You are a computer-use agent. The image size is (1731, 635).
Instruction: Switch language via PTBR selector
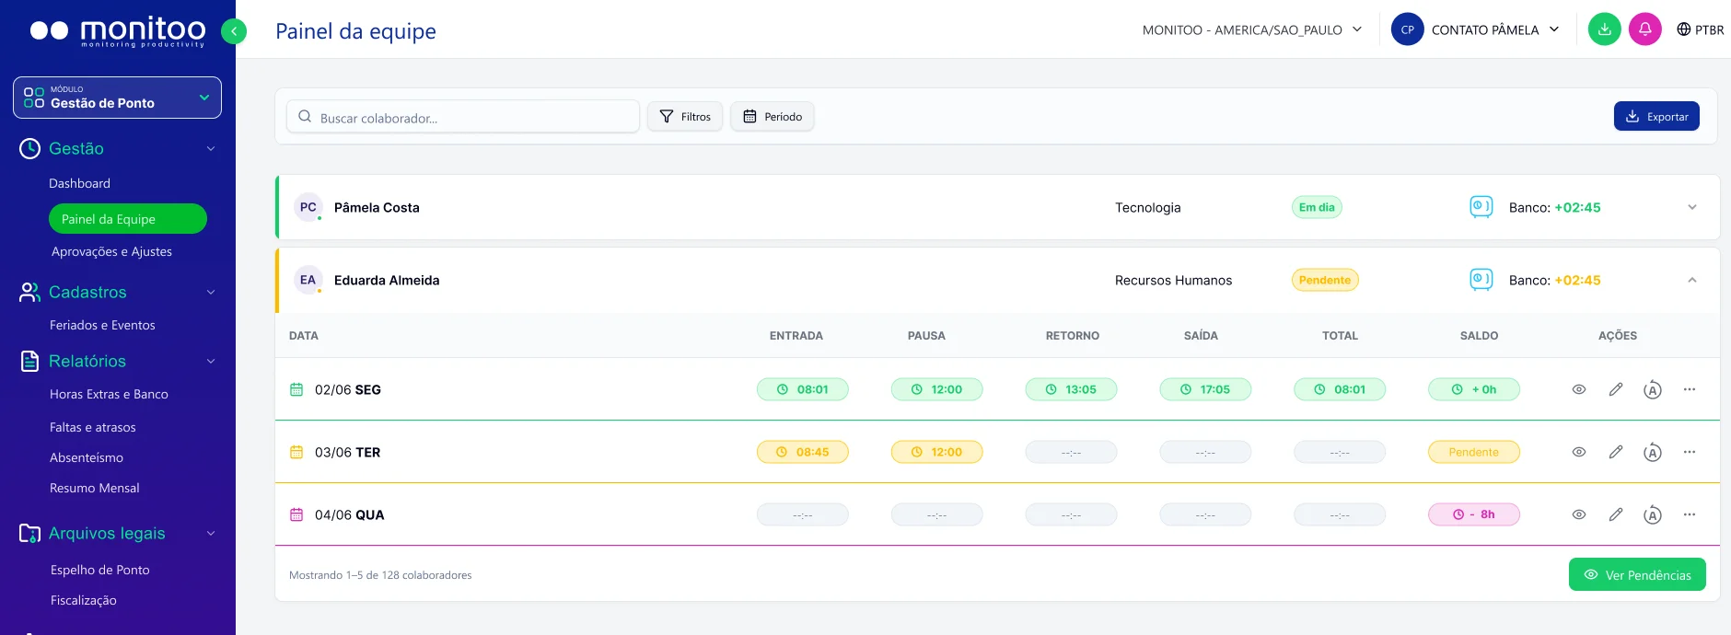[1700, 29]
